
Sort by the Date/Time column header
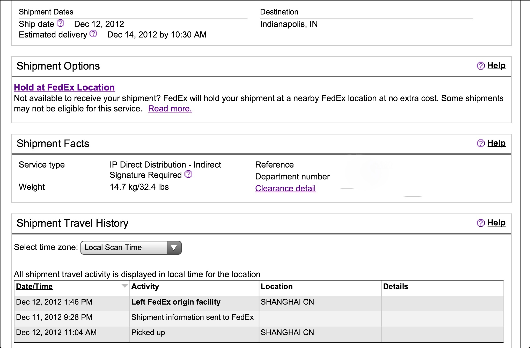(34, 286)
